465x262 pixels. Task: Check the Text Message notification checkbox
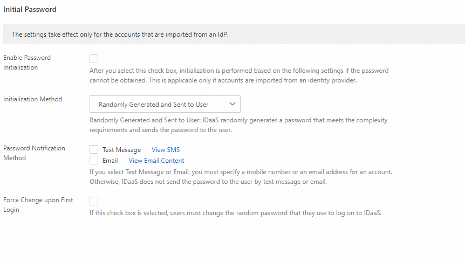94,149
